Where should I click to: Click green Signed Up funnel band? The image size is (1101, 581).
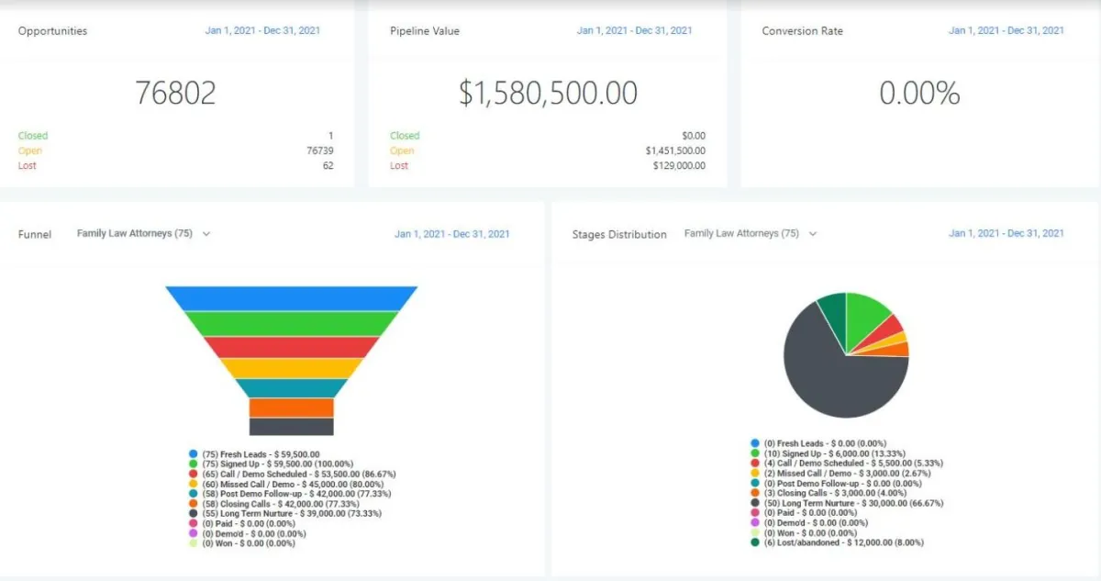pyautogui.click(x=292, y=324)
